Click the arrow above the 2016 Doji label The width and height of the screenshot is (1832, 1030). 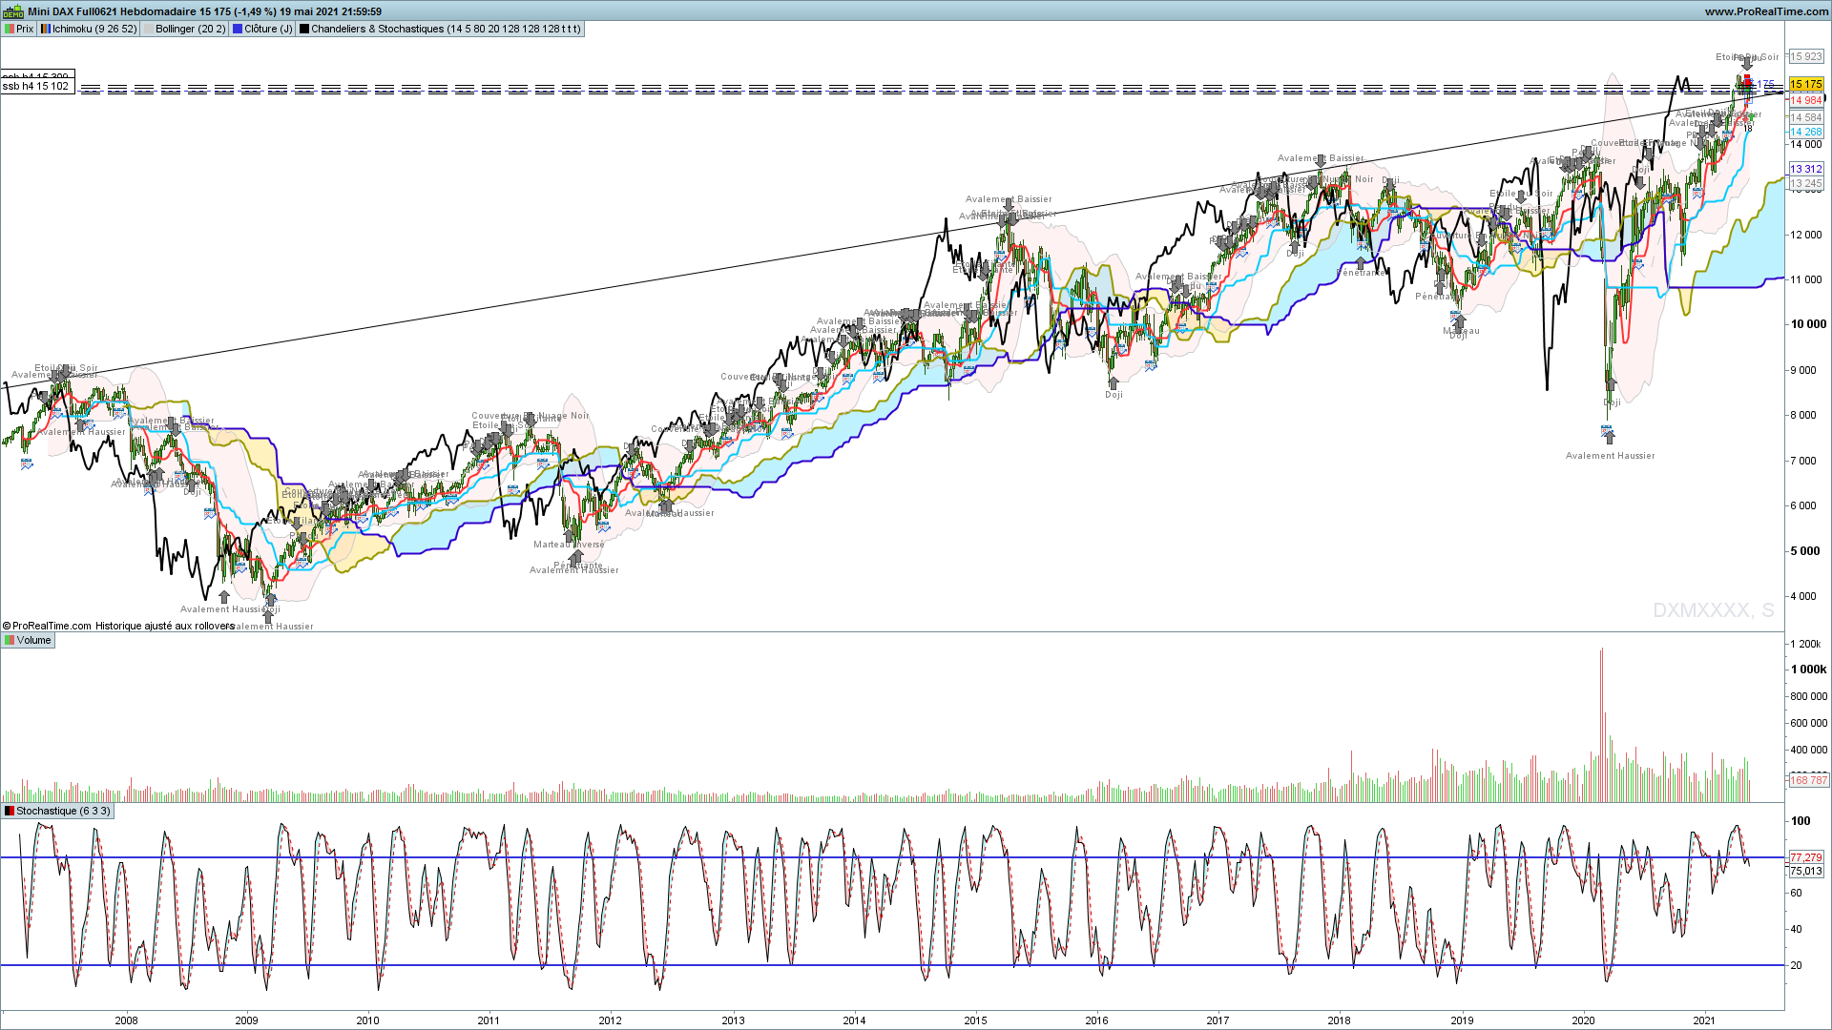point(1113,383)
